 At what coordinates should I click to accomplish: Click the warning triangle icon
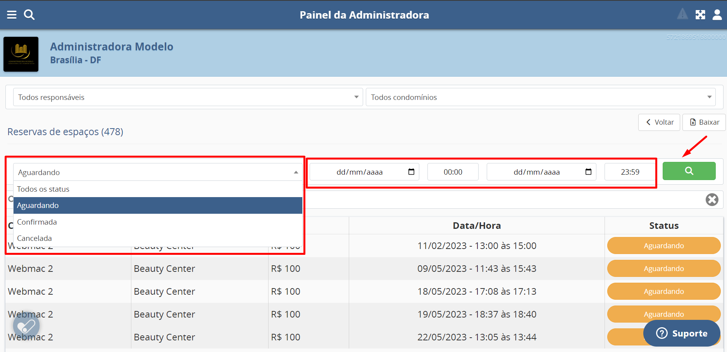pyautogui.click(x=682, y=14)
